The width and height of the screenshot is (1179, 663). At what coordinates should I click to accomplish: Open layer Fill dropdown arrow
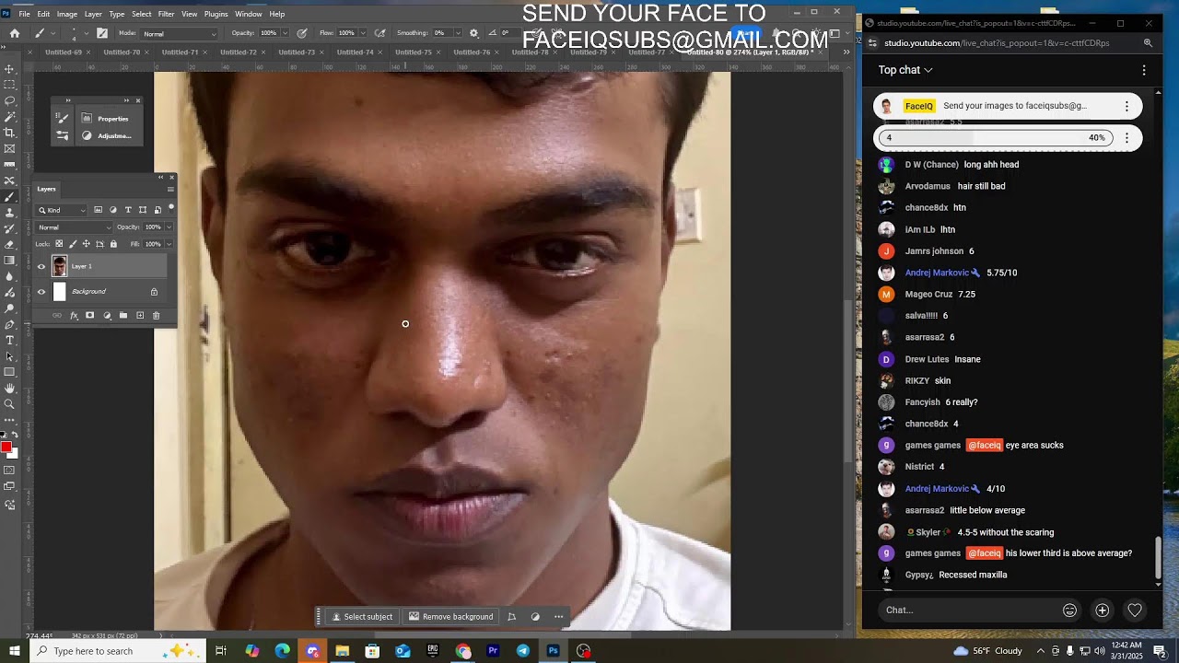[x=169, y=244]
